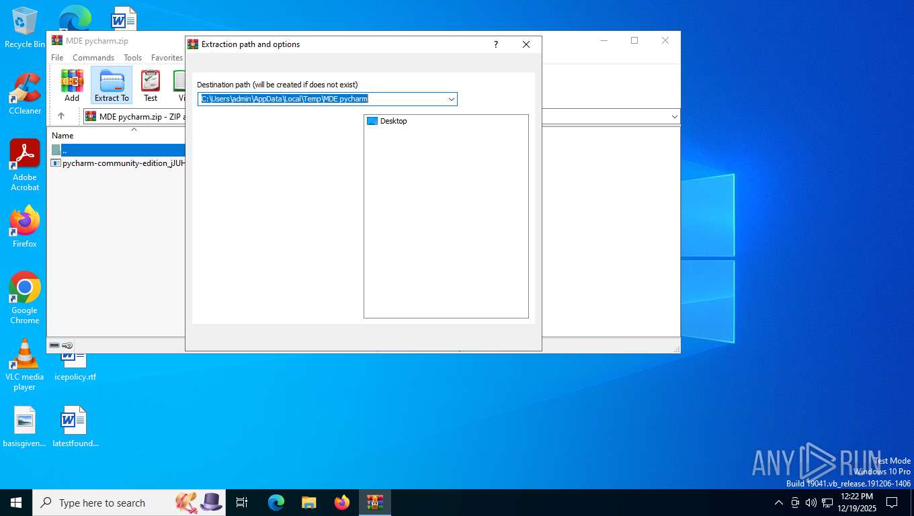Open the File menu in WinRAR
The image size is (914, 516).
(57, 58)
